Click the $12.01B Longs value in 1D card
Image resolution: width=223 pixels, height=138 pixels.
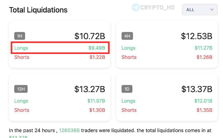point(203,101)
